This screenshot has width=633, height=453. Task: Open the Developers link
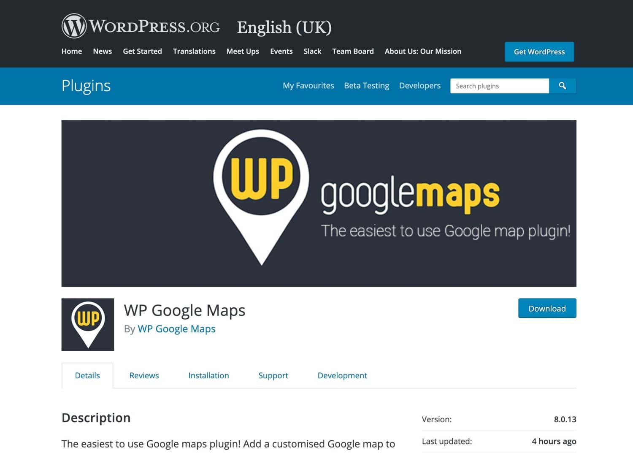coord(419,86)
